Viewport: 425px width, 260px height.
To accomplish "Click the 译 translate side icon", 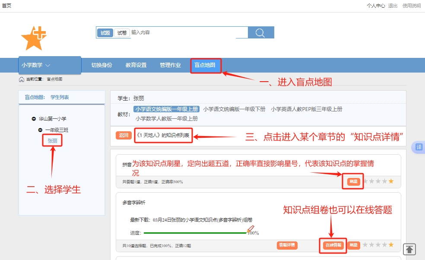I will pyautogui.click(x=419, y=147).
